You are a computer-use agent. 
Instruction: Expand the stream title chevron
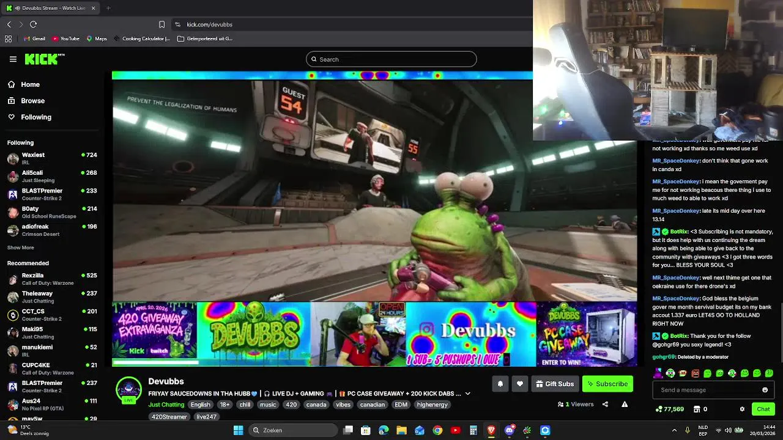[467, 394]
